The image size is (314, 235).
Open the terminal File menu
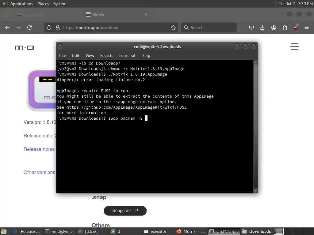(63, 56)
